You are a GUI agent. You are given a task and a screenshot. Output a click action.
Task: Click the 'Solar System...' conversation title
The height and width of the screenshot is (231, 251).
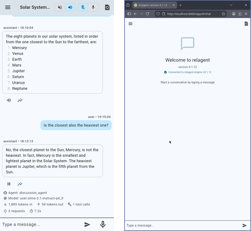tap(35, 7)
